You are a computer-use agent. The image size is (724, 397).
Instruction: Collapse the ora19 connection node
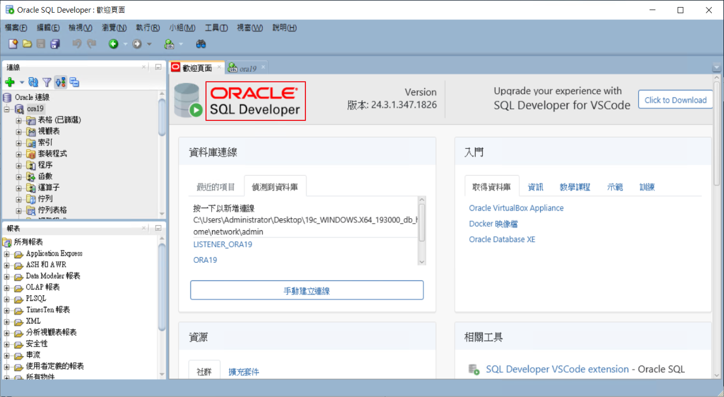point(7,109)
